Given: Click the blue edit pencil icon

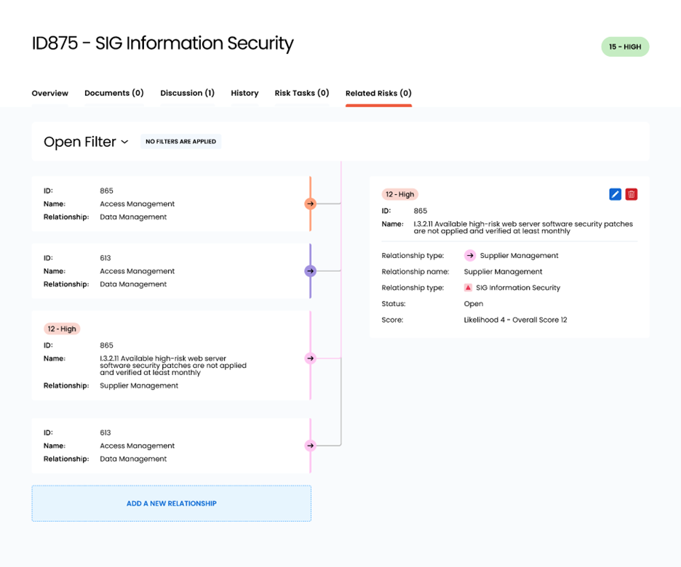Looking at the screenshot, I should (615, 194).
